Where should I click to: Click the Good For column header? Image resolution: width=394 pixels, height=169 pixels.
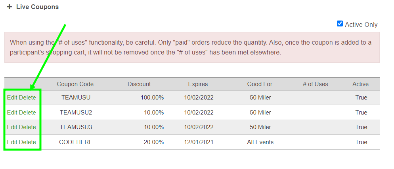pyautogui.click(x=260, y=84)
